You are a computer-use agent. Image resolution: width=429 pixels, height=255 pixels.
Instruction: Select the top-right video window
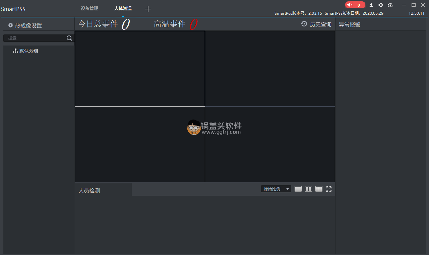(x=270, y=69)
